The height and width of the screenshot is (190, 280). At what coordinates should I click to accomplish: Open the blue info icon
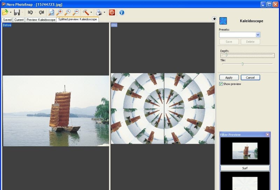121,12
